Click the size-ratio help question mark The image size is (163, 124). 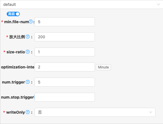tap(28, 52)
